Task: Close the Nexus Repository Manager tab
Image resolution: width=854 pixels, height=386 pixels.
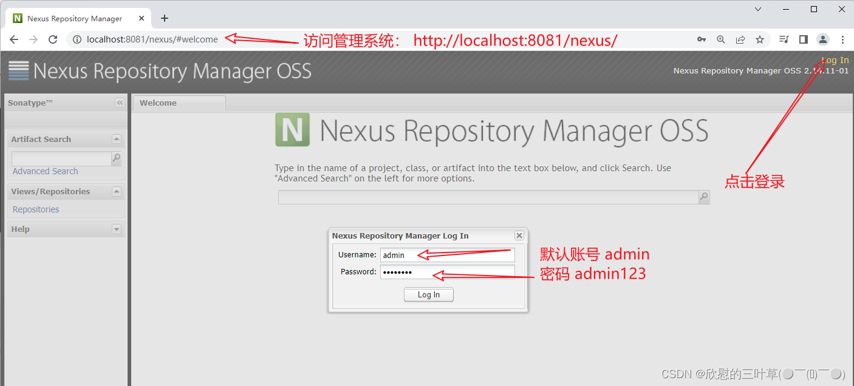Action: tap(142, 18)
